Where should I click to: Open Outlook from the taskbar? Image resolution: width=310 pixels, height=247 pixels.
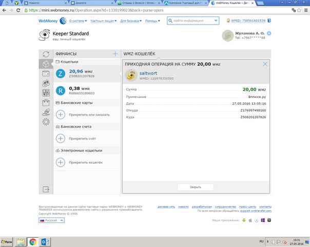(45, 242)
